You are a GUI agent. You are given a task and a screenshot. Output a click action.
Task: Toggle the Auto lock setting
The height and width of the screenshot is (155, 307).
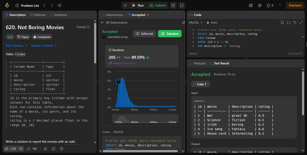pos(212,22)
